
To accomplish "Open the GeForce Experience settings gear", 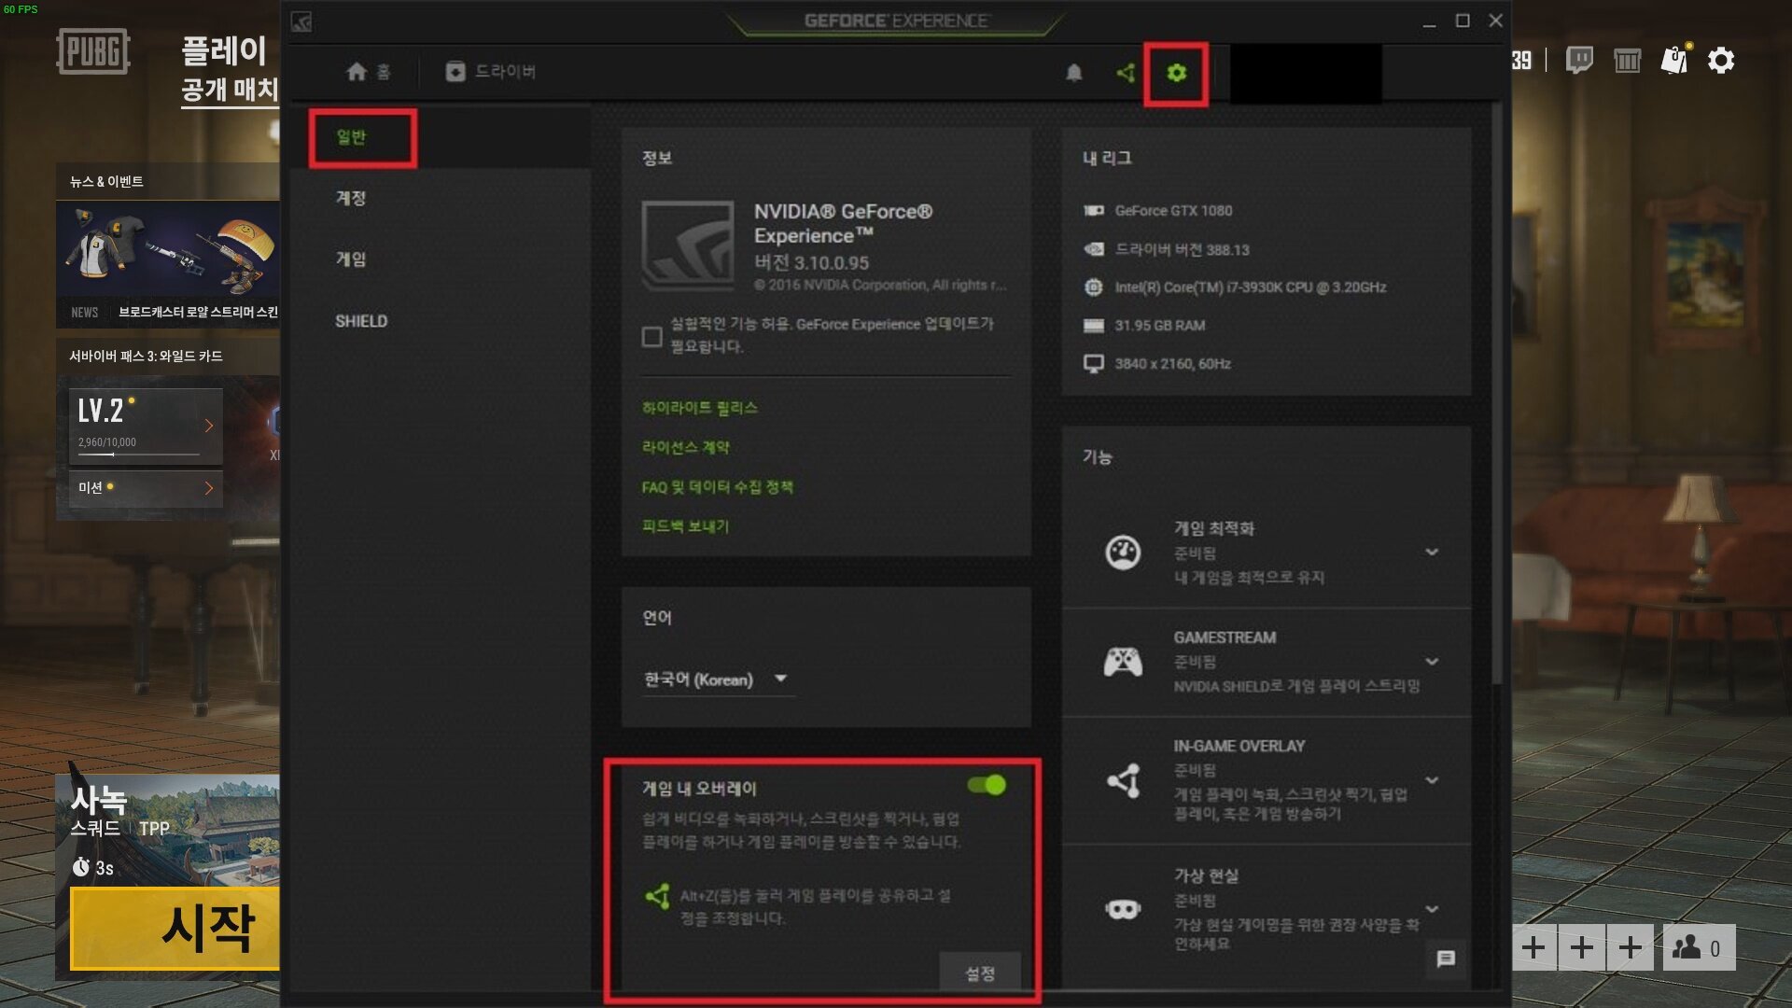I will point(1176,73).
